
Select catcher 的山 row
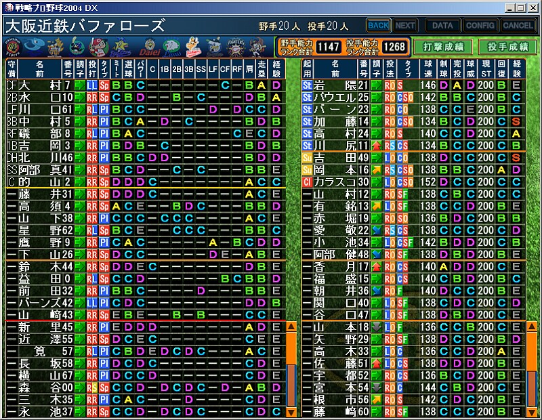146,182
